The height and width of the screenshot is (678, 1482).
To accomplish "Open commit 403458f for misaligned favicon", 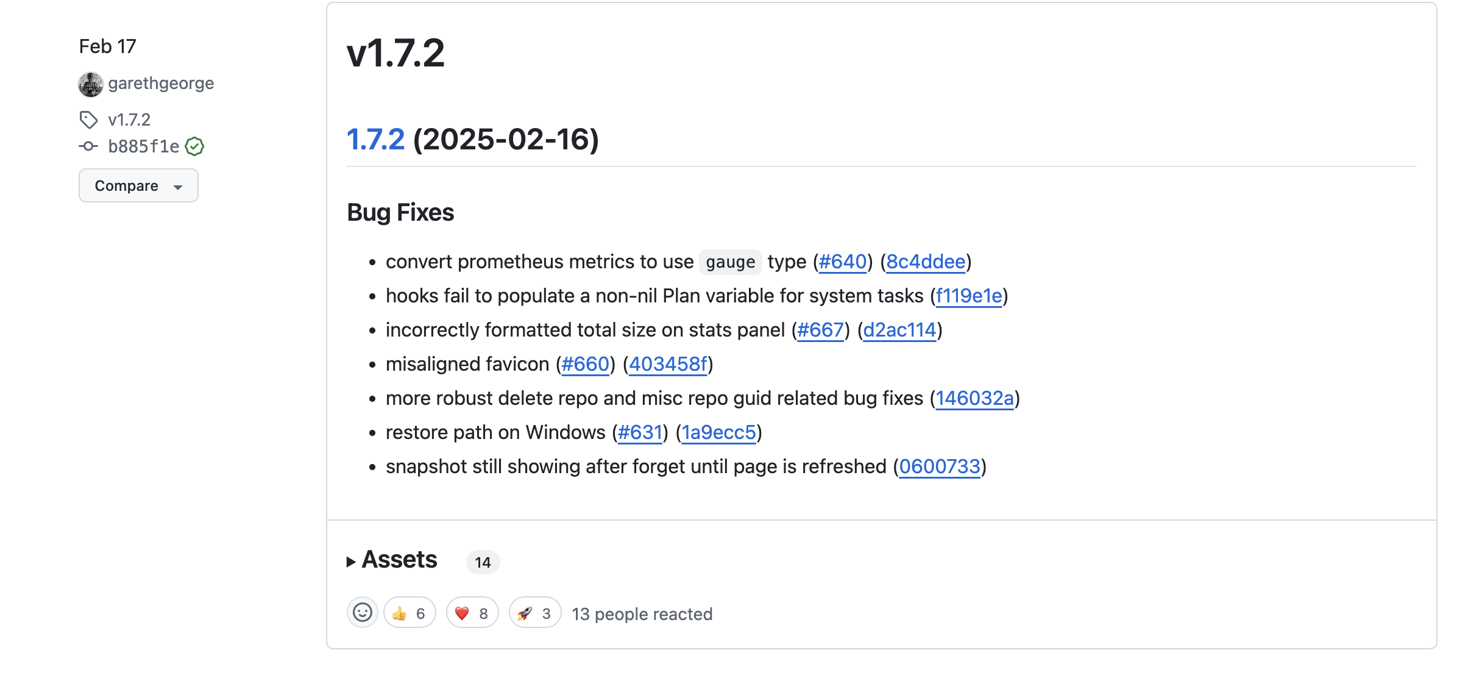I will [668, 364].
